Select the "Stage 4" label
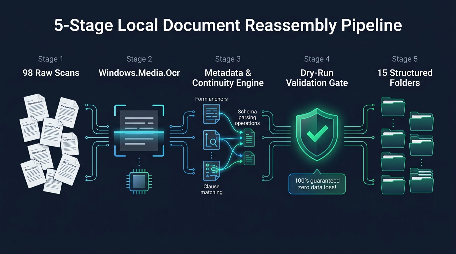 coord(317,59)
